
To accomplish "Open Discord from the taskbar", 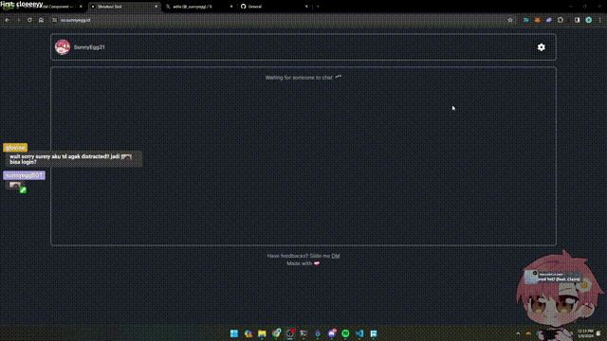I will pos(332,333).
